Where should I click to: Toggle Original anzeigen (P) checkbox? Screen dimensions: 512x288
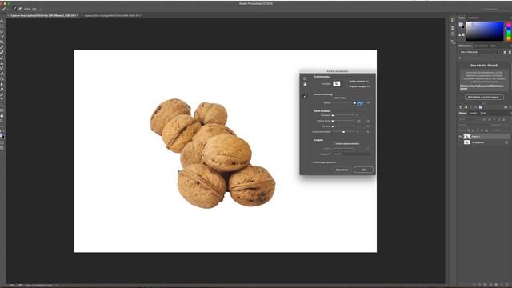pos(358,86)
